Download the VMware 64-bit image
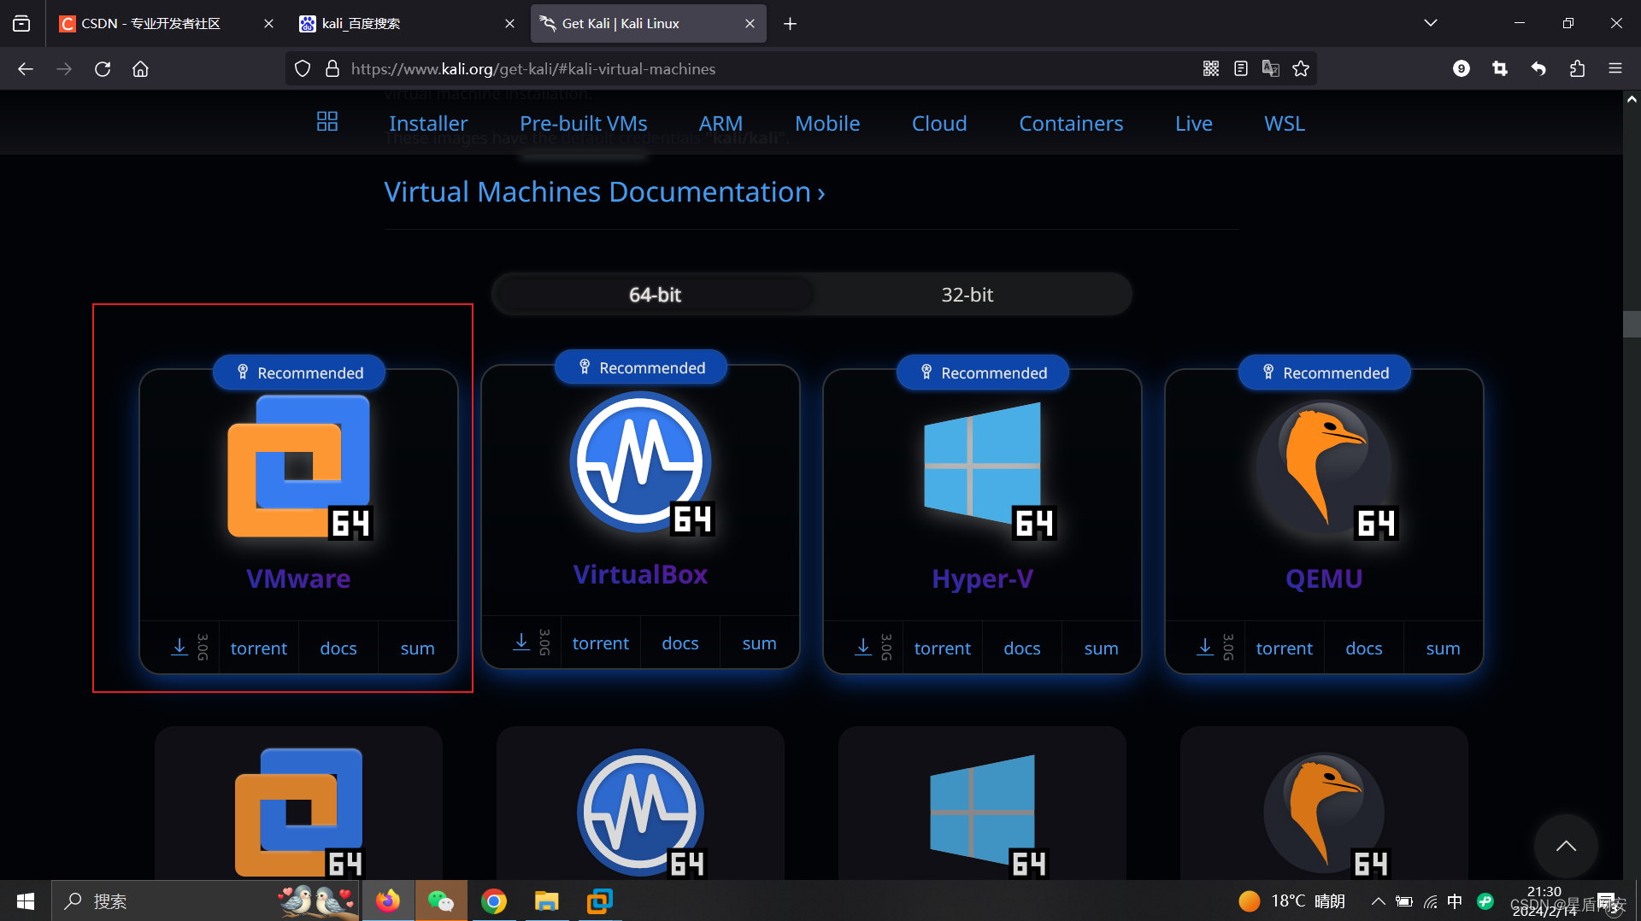 [x=179, y=648]
